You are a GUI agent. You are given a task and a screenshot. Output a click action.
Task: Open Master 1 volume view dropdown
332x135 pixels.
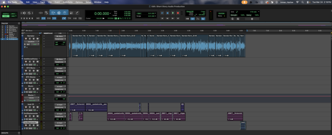coord(31,98)
